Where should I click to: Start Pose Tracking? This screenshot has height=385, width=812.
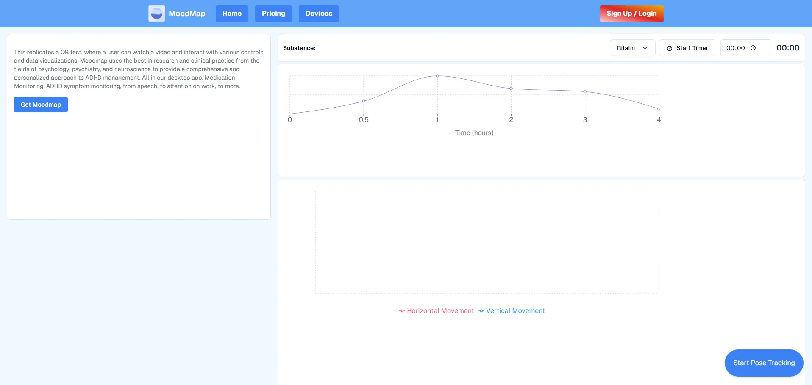(x=764, y=363)
